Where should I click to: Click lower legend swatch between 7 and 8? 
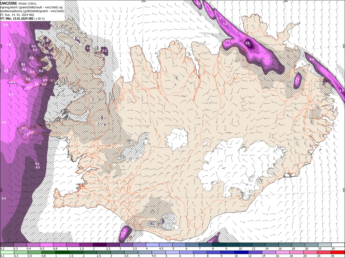click(x=200, y=252)
